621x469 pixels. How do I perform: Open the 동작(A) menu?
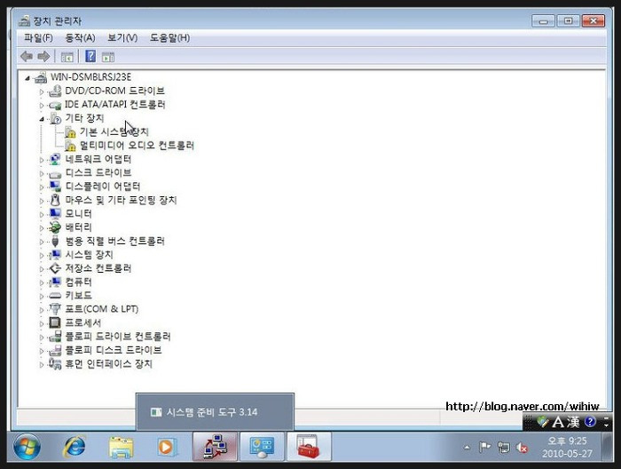(x=80, y=38)
